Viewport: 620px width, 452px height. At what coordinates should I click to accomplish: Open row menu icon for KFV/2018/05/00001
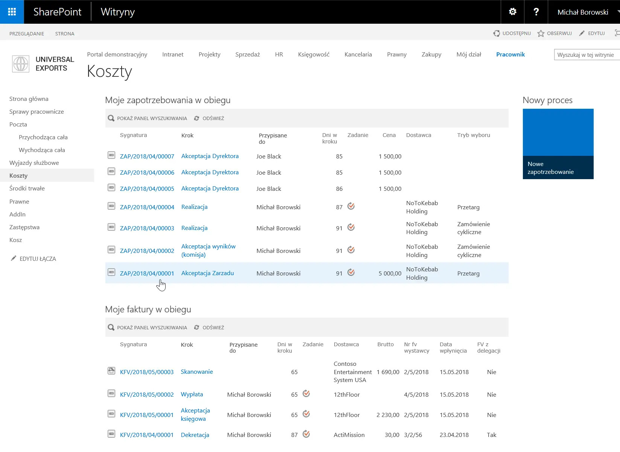point(111,414)
